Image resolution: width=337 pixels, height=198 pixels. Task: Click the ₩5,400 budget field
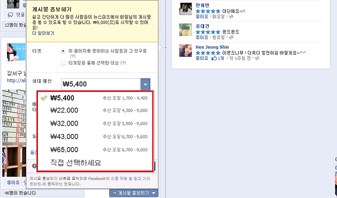pos(101,85)
